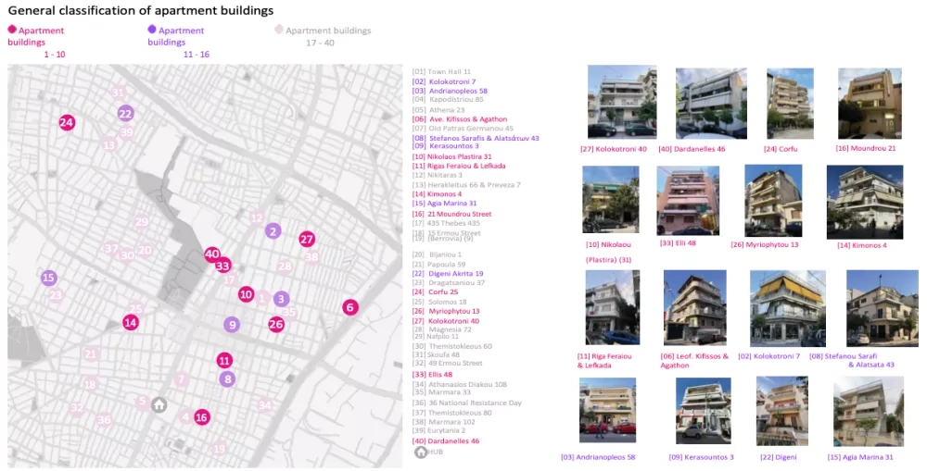
Task: Click the pale legend dot for buildings 17-40
Action: pos(279,30)
